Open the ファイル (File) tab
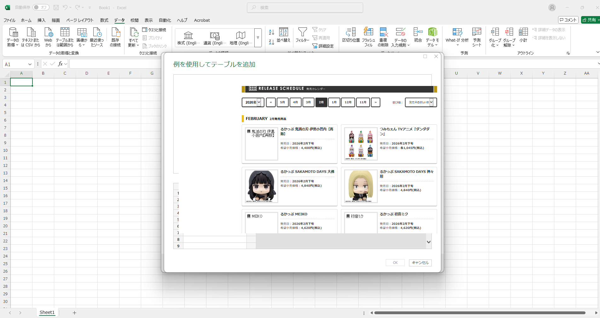The height and width of the screenshot is (318, 600). pyautogui.click(x=9, y=20)
